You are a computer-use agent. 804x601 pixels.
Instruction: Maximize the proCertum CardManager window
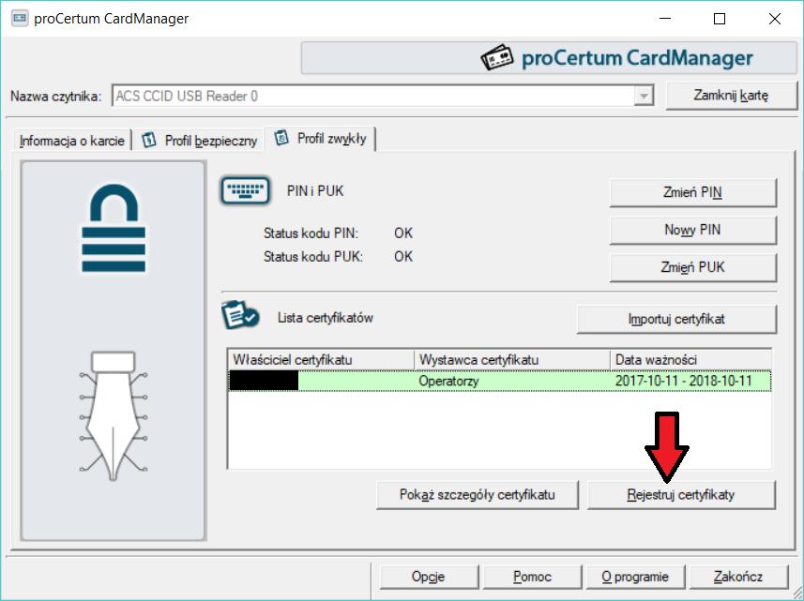[x=720, y=19]
